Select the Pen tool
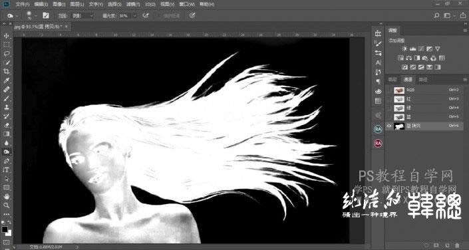This screenshot has width=469, height=250. [x=6, y=161]
